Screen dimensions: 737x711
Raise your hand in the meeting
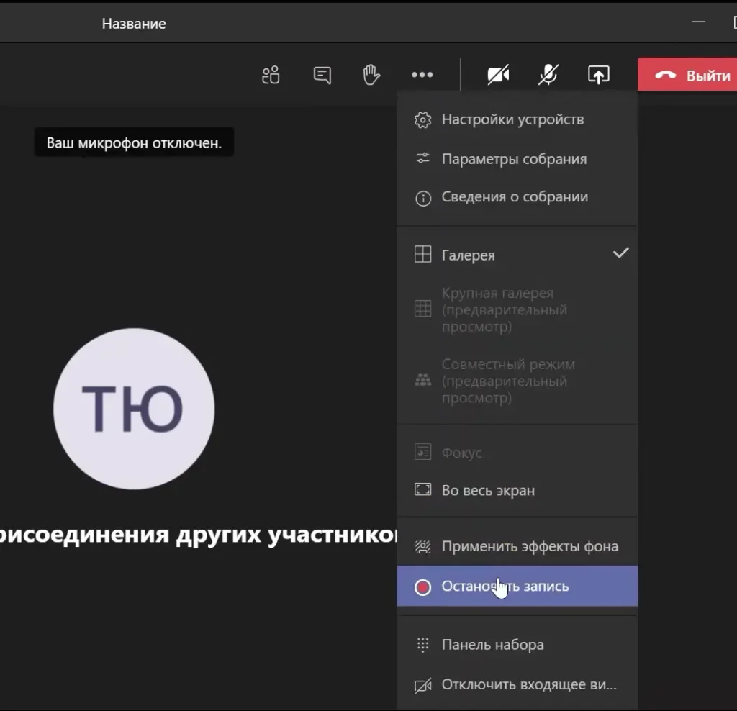[371, 75]
